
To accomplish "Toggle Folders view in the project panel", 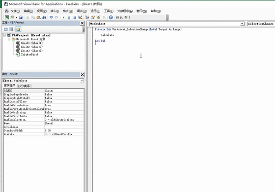I will coord(18,29).
